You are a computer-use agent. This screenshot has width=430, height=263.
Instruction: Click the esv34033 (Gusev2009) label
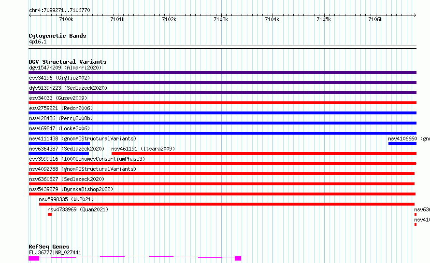click(x=58, y=98)
